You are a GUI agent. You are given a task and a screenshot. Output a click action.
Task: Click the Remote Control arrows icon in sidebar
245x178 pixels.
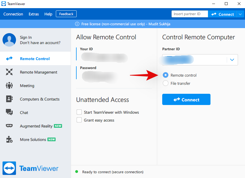9,59
